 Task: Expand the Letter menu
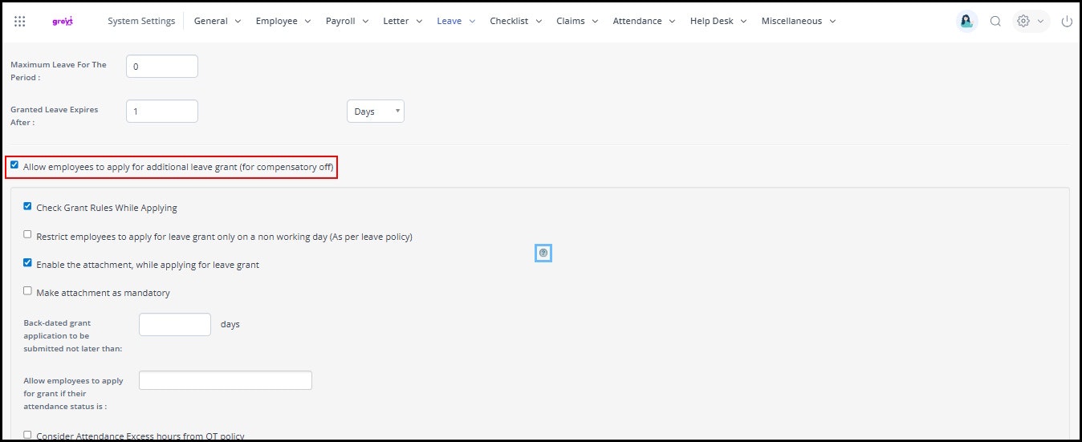point(403,22)
